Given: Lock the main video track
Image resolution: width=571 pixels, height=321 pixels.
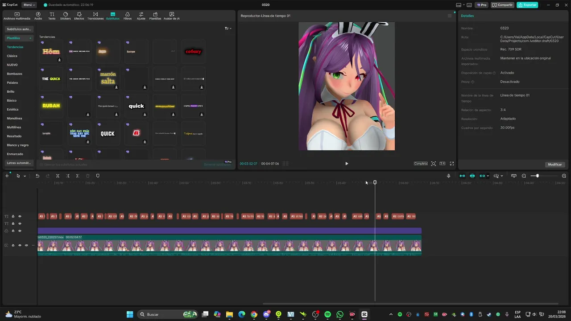Looking at the screenshot, I should point(13,245).
